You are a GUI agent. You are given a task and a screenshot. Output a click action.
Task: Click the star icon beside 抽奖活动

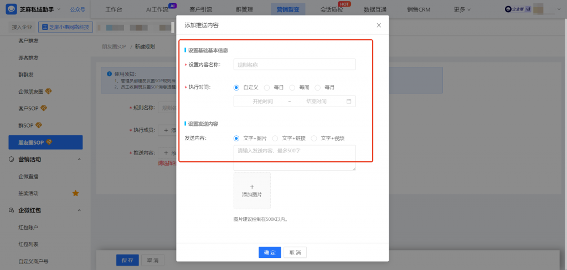pyautogui.click(x=75, y=193)
